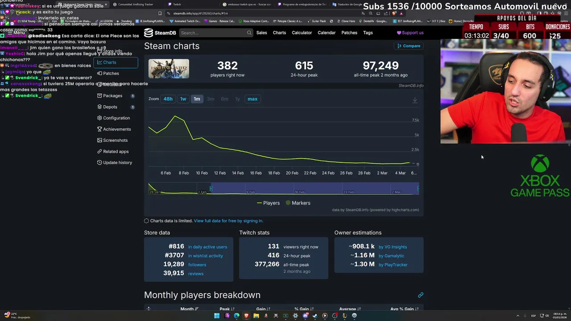Open the by PlayTracker link
571x321 pixels.
[393, 265]
